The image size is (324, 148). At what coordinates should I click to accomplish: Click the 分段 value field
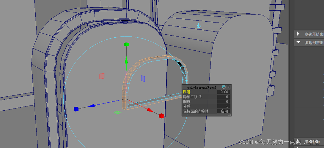pos(224,106)
